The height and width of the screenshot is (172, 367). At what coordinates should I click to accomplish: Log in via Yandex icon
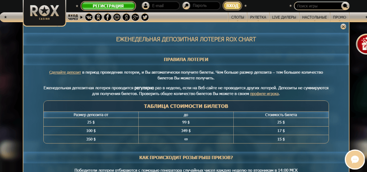tap(126, 17)
